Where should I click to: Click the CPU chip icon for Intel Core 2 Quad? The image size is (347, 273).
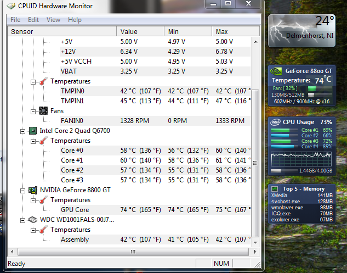[x=33, y=131]
